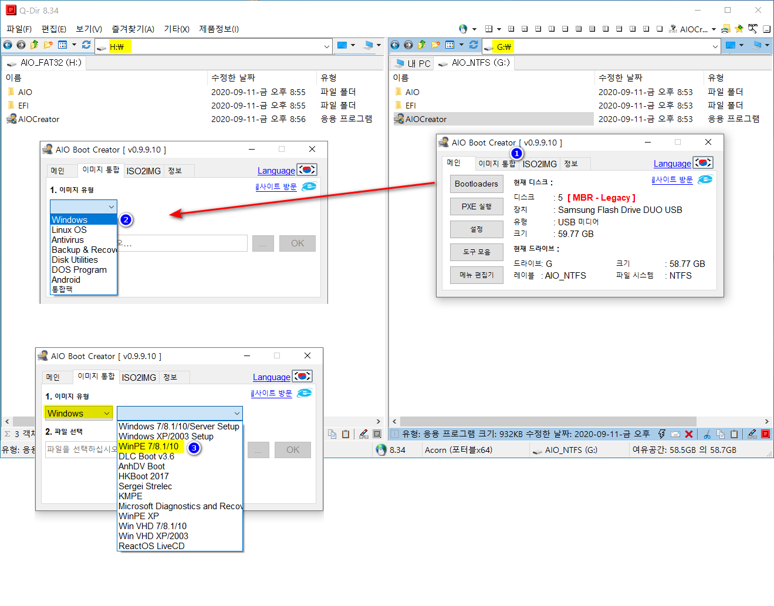Go back in the H: pane

pos(8,45)
